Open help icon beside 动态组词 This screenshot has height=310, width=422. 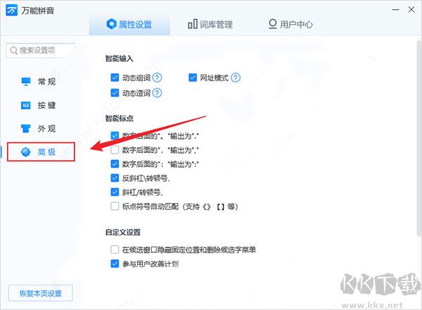(x=157, y=77)
